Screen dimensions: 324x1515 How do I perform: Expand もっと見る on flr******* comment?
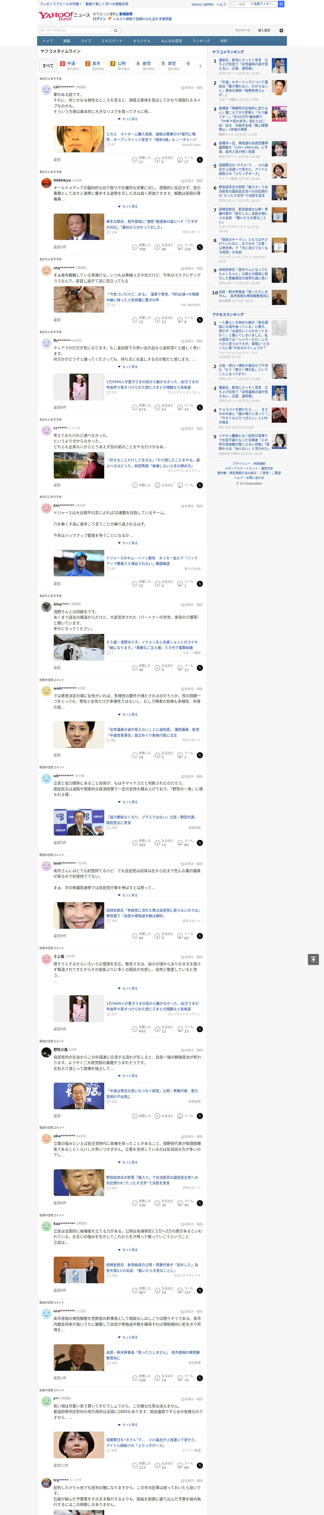tap(128, 367)
